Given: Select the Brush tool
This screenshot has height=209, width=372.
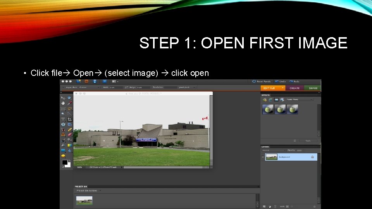Looking at the screenshot, I should (63, 140).
